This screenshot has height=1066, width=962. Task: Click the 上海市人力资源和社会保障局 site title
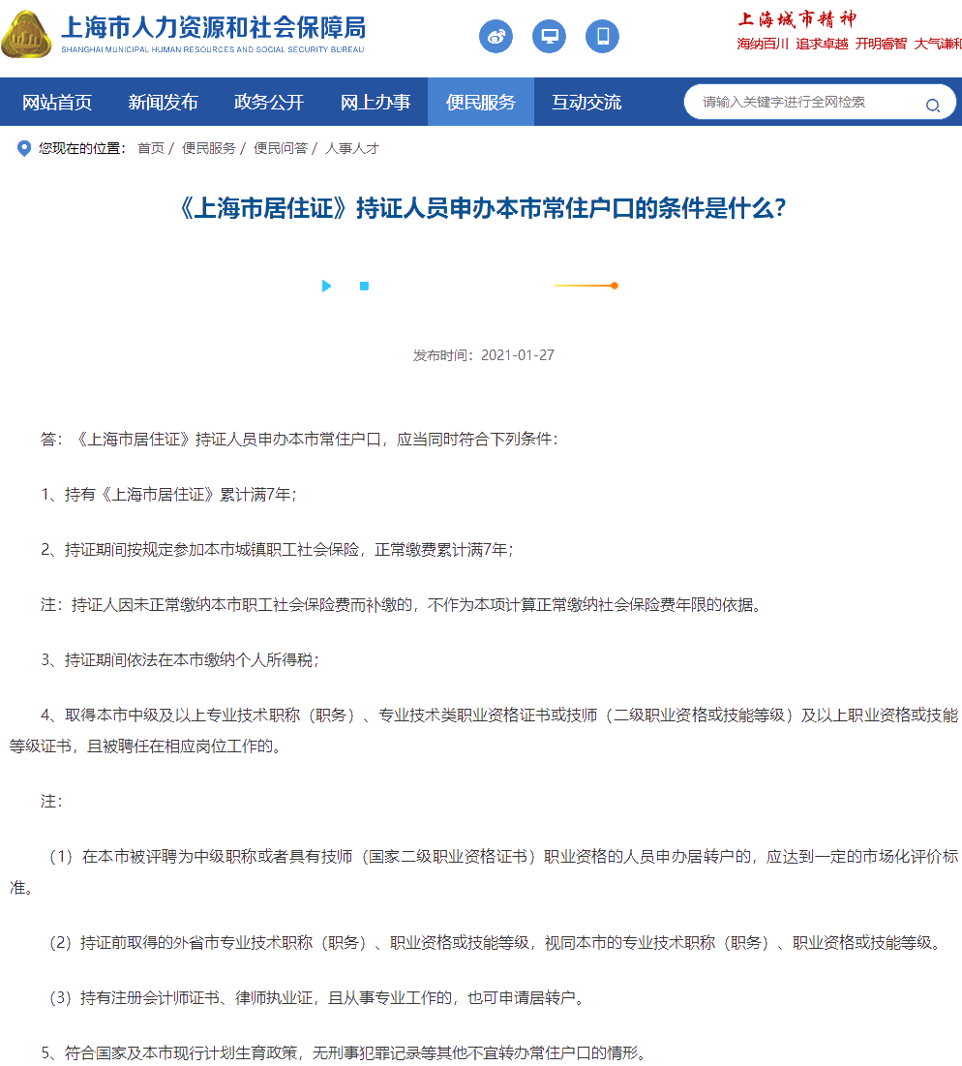click(213, 28)
